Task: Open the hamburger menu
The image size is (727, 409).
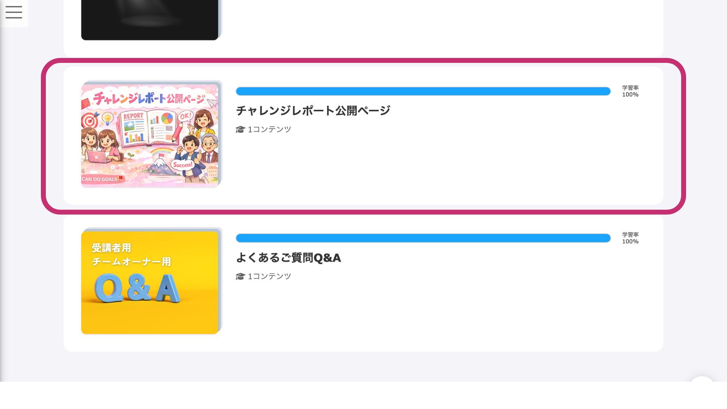Action: 14,12
